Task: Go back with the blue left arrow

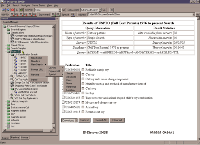Action: [4, 10]
